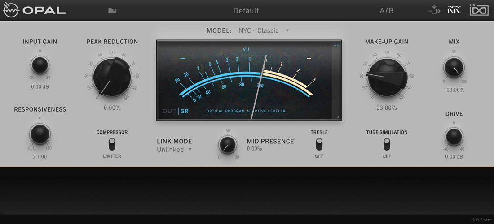
Task: Expand the Link Mode Unlinked dropdown
Action: 174,150
